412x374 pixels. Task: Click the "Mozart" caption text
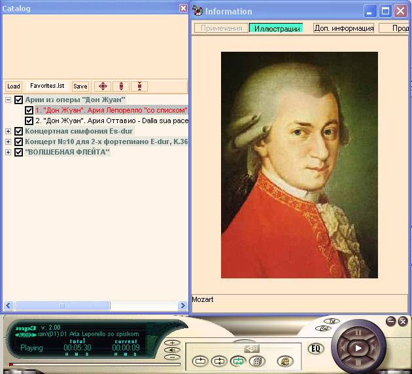[x=202, y=299]
